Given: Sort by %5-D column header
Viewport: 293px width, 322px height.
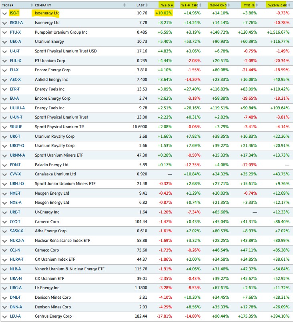Looking at the screenshot, I should click(x=166, y=5).
